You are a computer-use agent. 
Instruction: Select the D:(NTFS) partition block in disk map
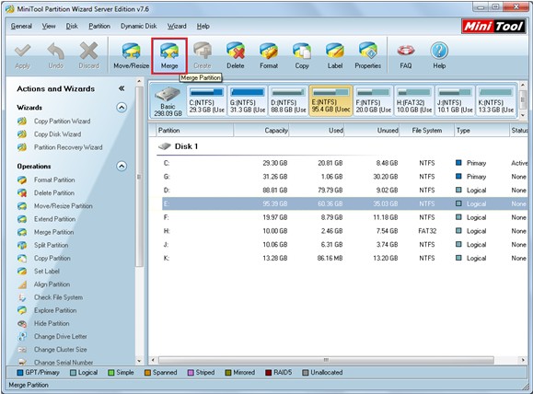point(288,101)
